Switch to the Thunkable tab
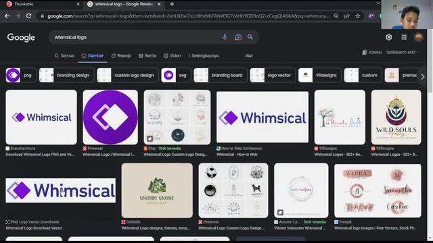Image resolution: width=433 pixels, height=243 pixels. tap(41, 4)
